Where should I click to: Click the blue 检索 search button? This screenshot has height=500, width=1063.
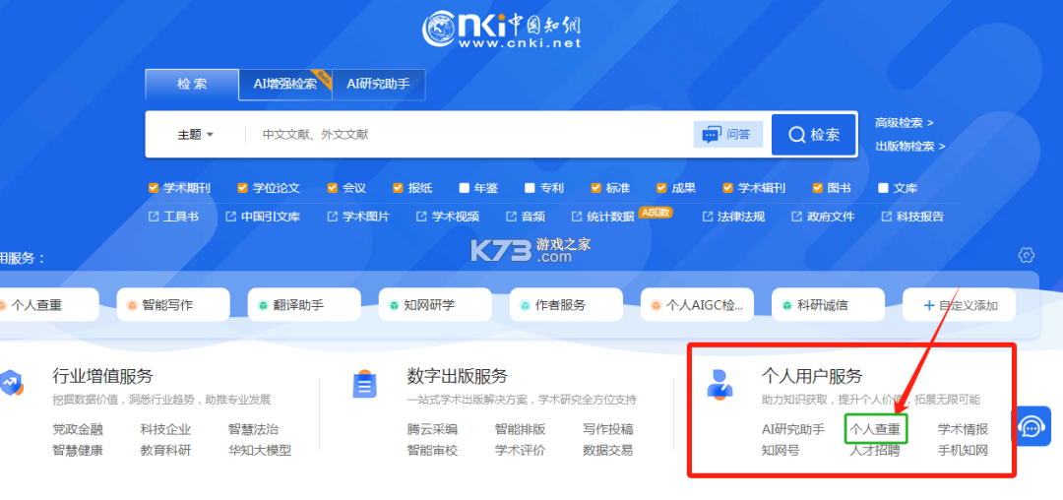[814, 135]
